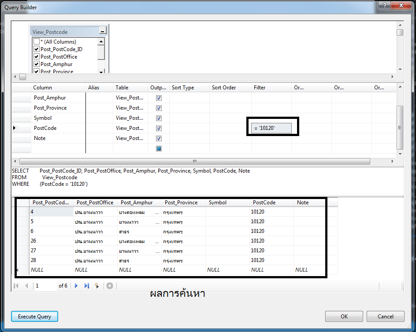Viewport: 416px width, 332px height.
Task: Confirm with the OK button
Action: 344,316
